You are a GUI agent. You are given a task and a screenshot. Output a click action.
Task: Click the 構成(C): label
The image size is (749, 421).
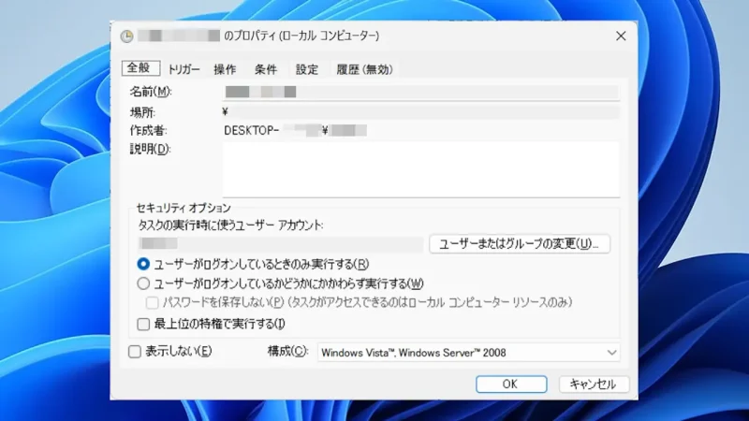288,352
